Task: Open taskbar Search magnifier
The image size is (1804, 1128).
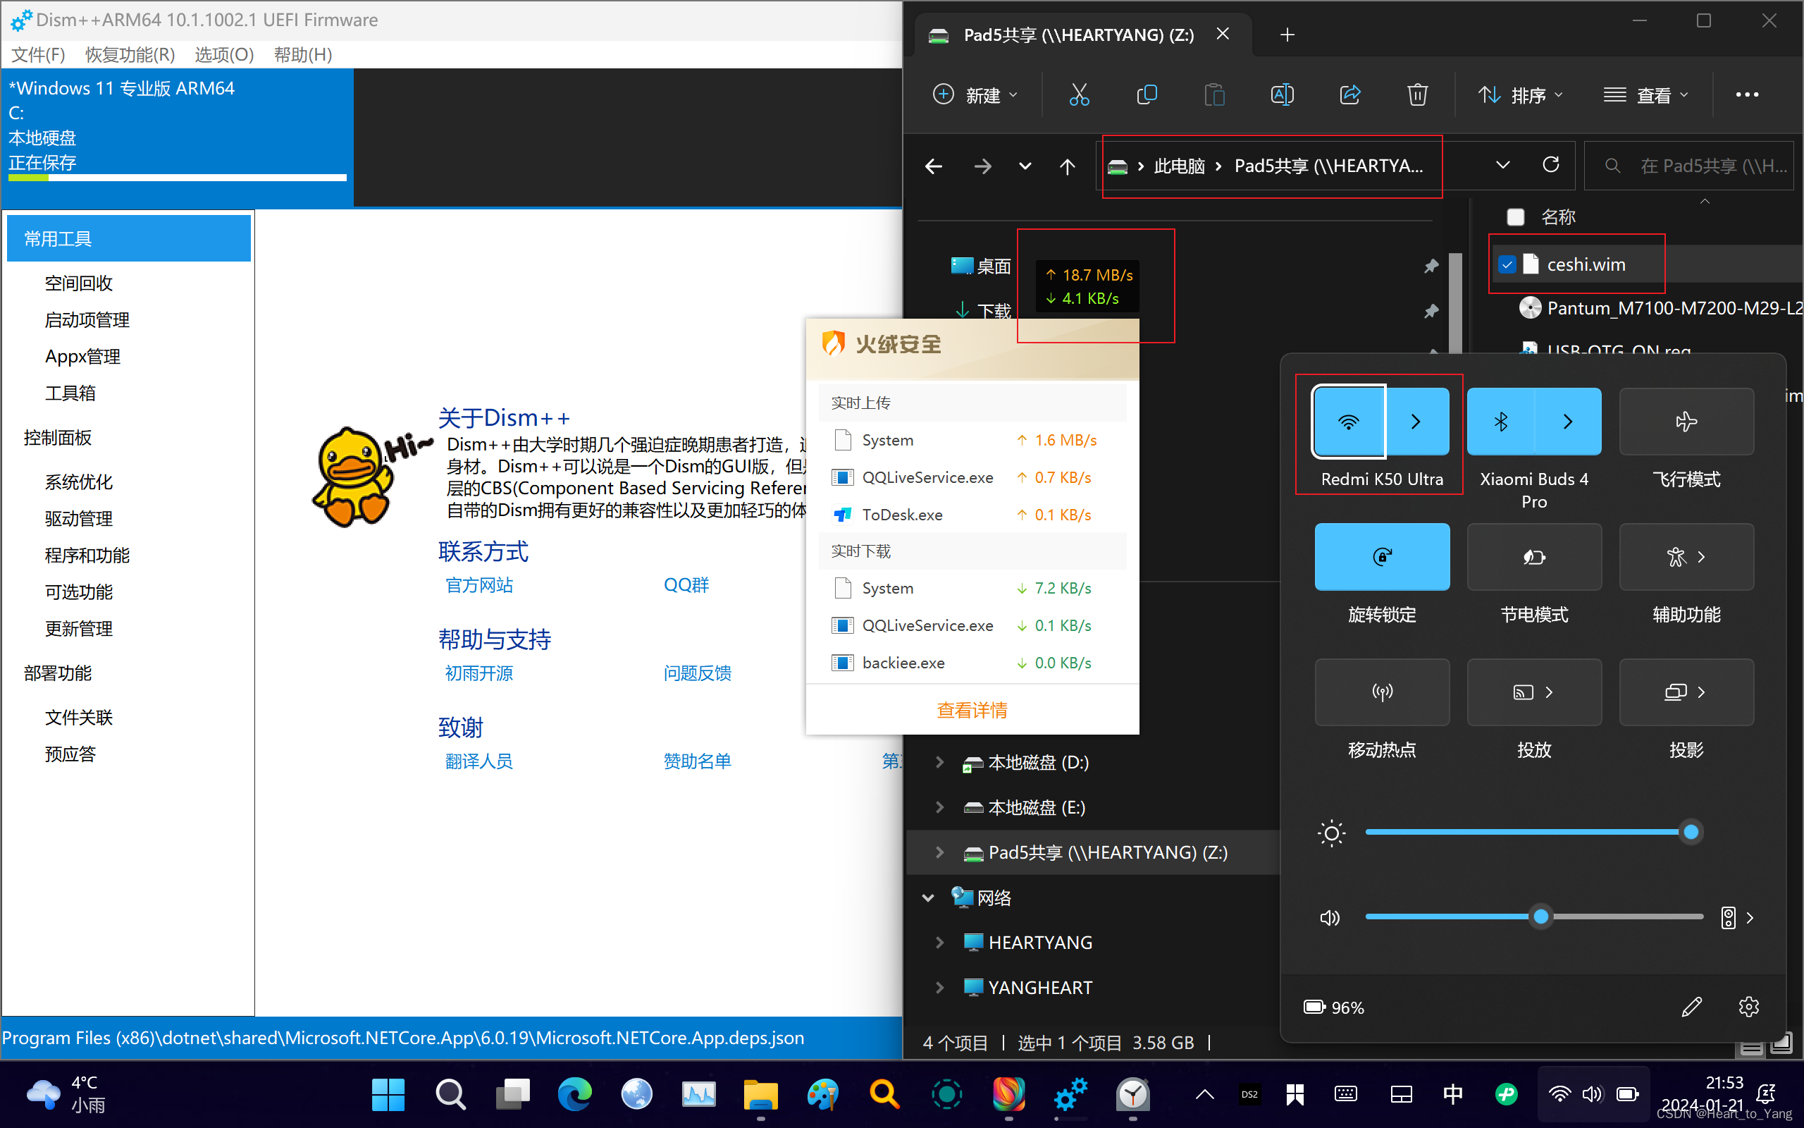Action: pos(450,1094)
